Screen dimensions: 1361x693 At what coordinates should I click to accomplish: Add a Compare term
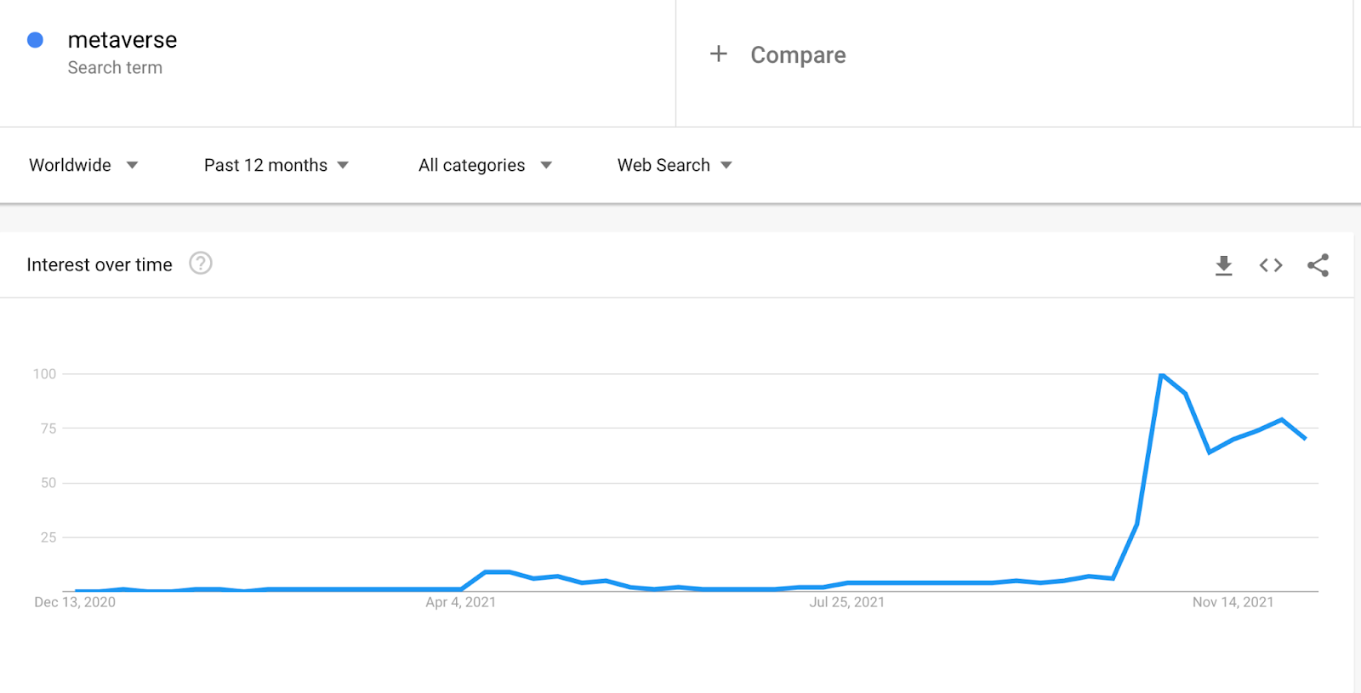click(798, 55)
